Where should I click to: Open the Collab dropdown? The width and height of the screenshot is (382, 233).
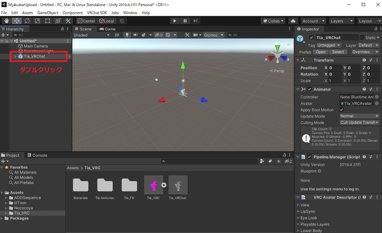click(273, 21)
